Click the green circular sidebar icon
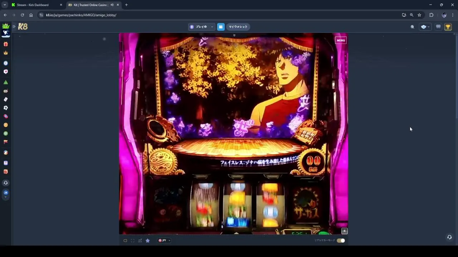The width and height of the screenshot is (458, 257). click(x=6, y=133)
